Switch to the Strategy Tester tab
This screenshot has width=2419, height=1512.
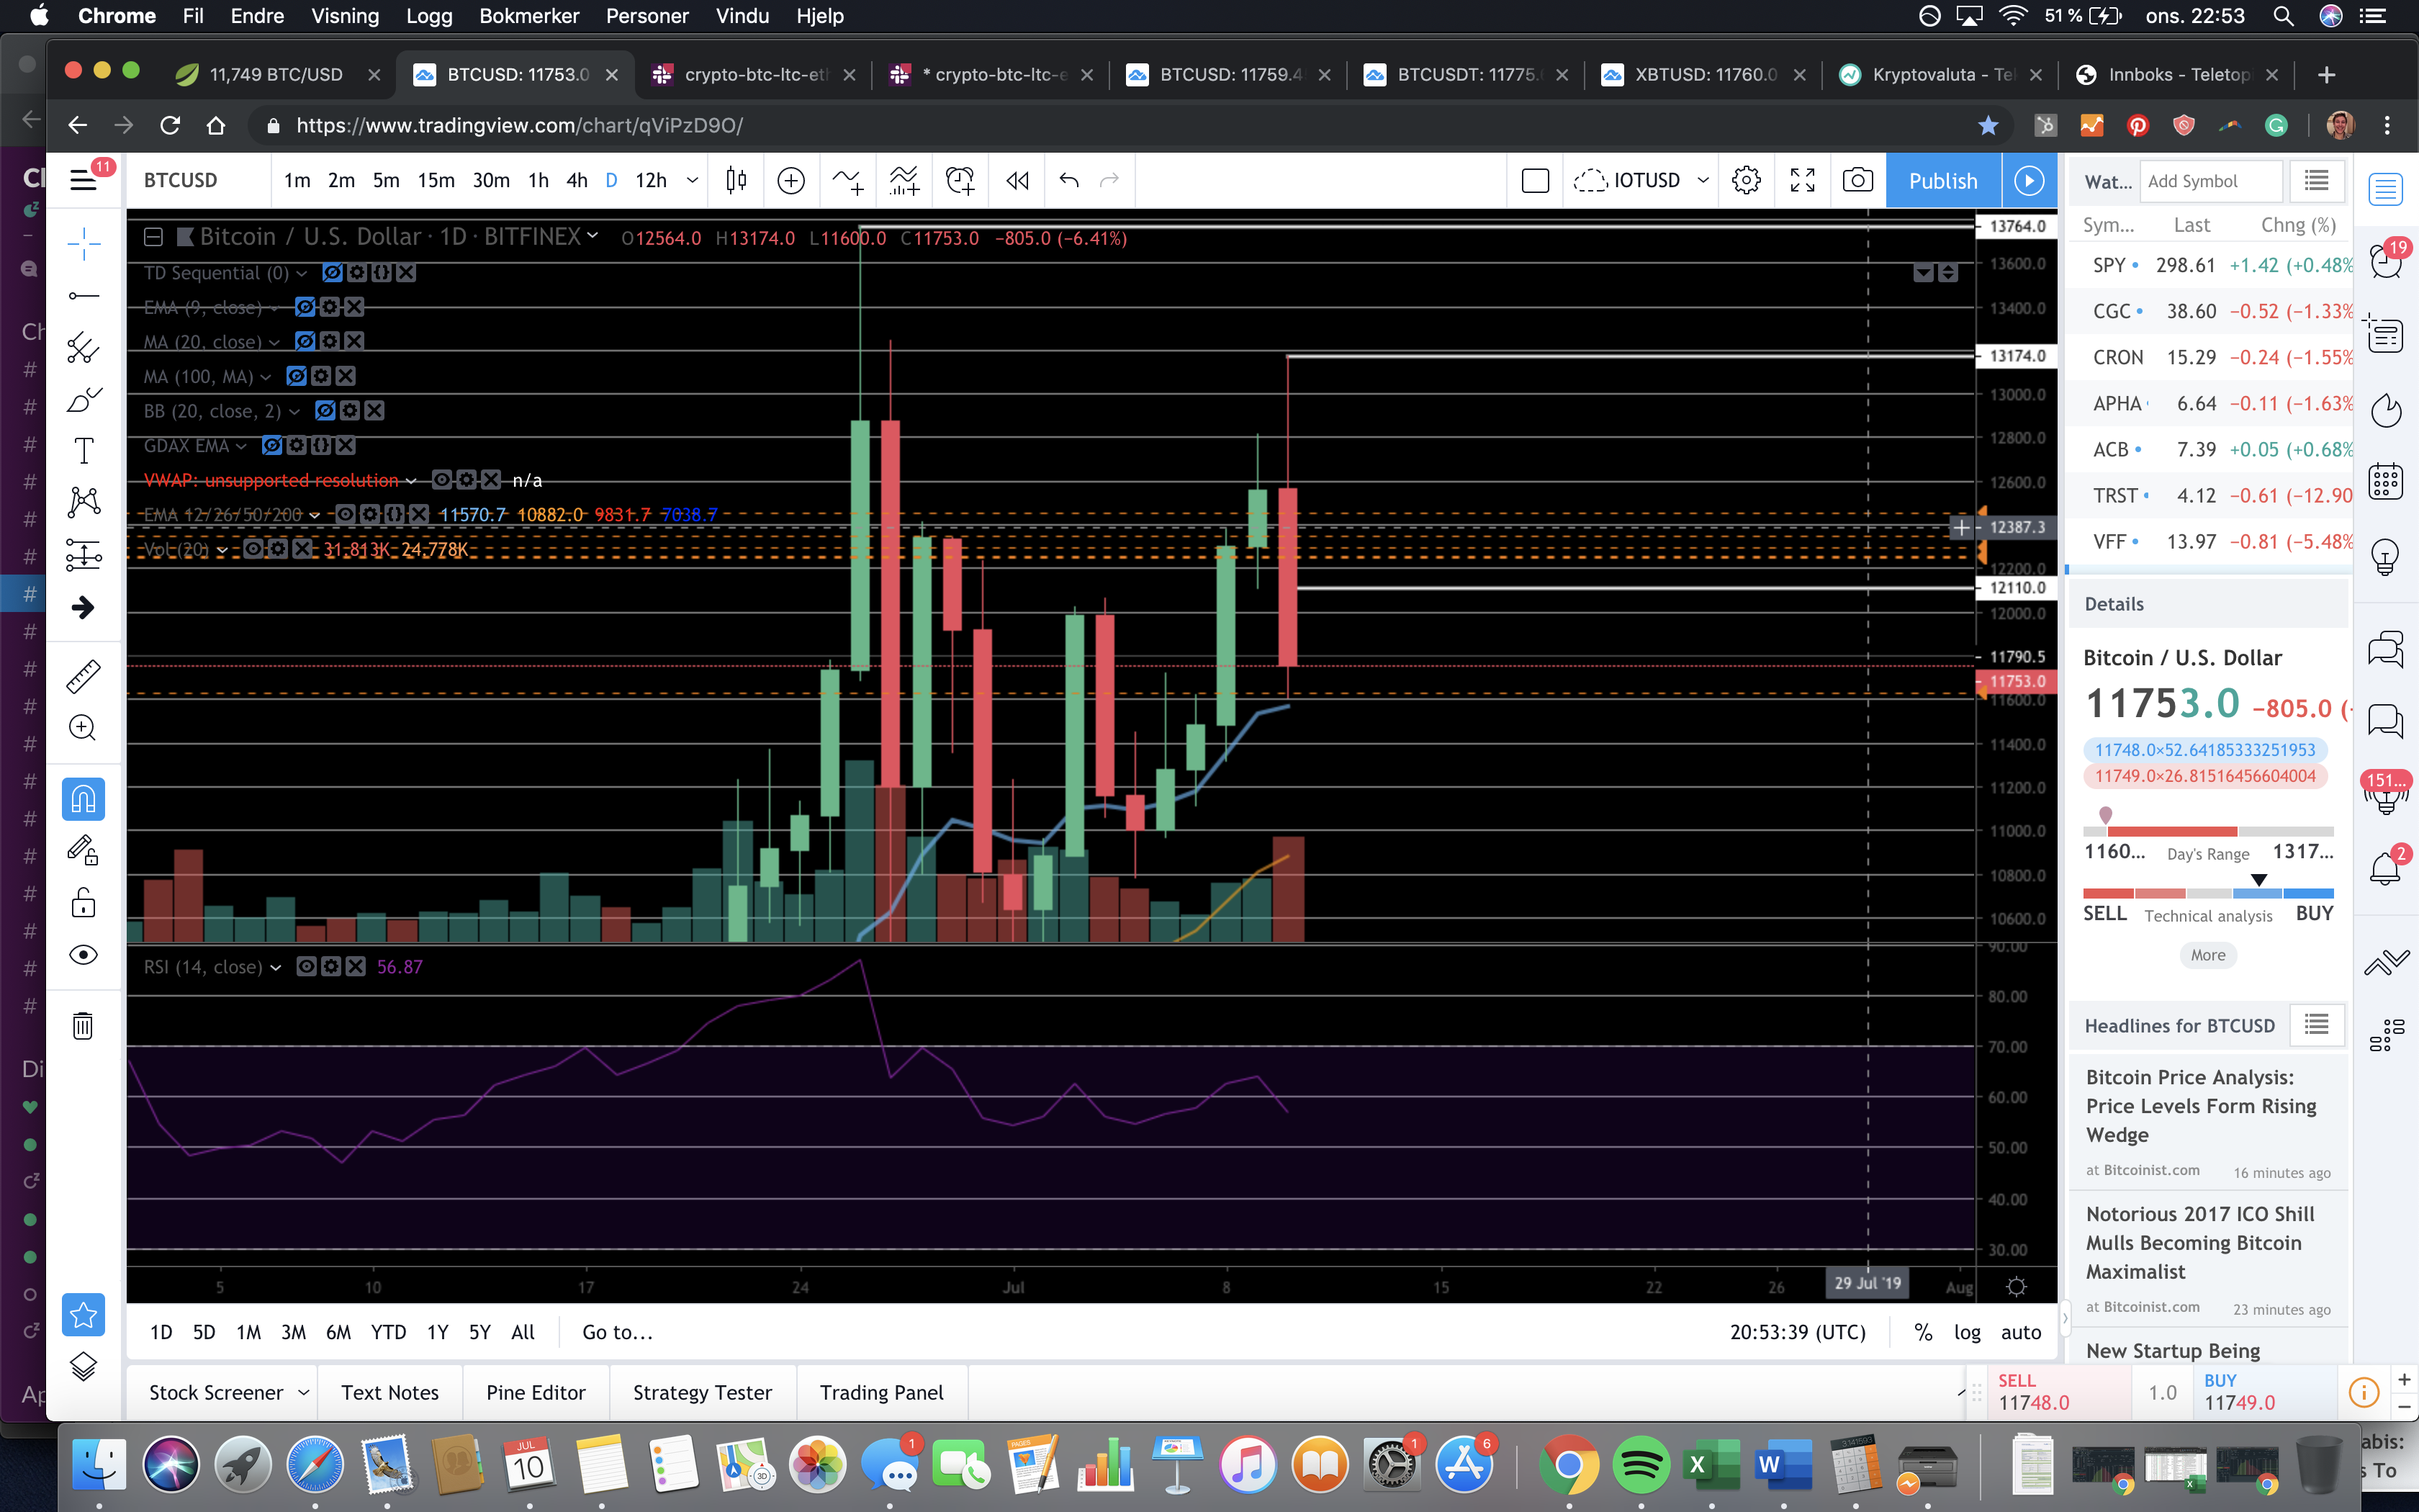pyautogui.click(x=702, y=1392)
